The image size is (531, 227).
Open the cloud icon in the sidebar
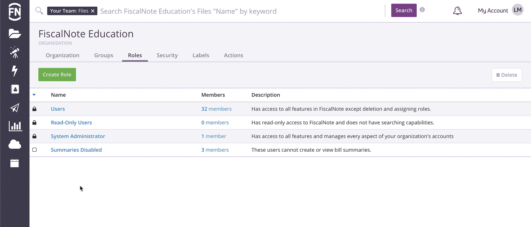pos(15,144)
